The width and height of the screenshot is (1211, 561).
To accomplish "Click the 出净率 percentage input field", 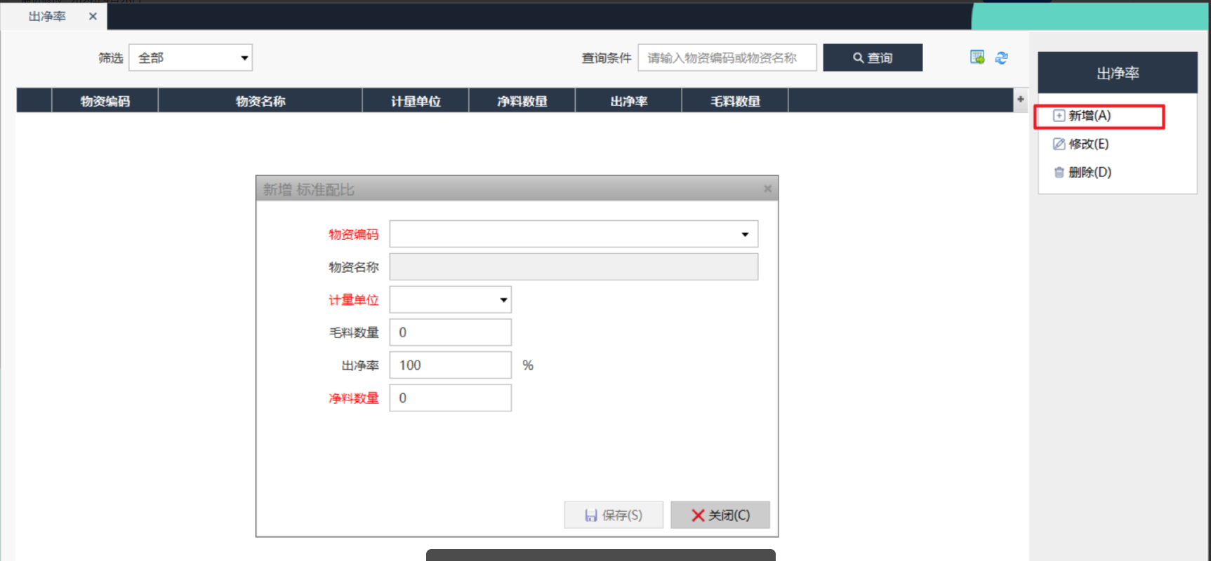I will pyautogui.click(x=450, y=365).
